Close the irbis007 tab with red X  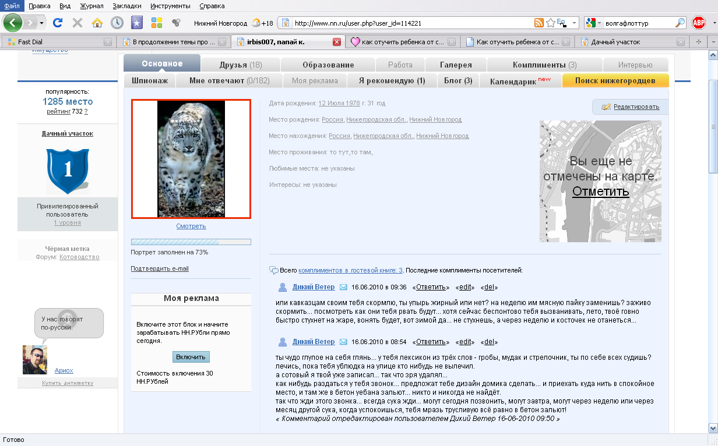337,42
